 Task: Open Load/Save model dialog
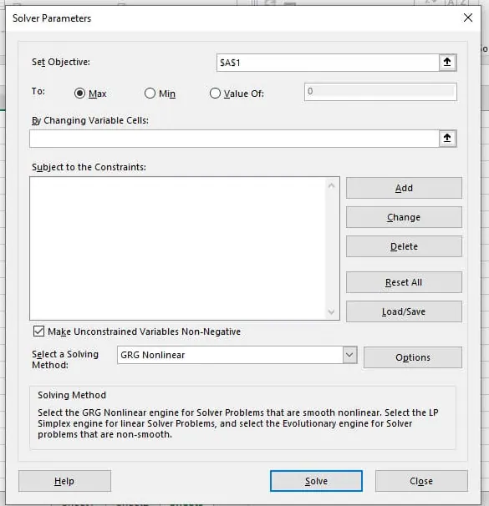404,311
